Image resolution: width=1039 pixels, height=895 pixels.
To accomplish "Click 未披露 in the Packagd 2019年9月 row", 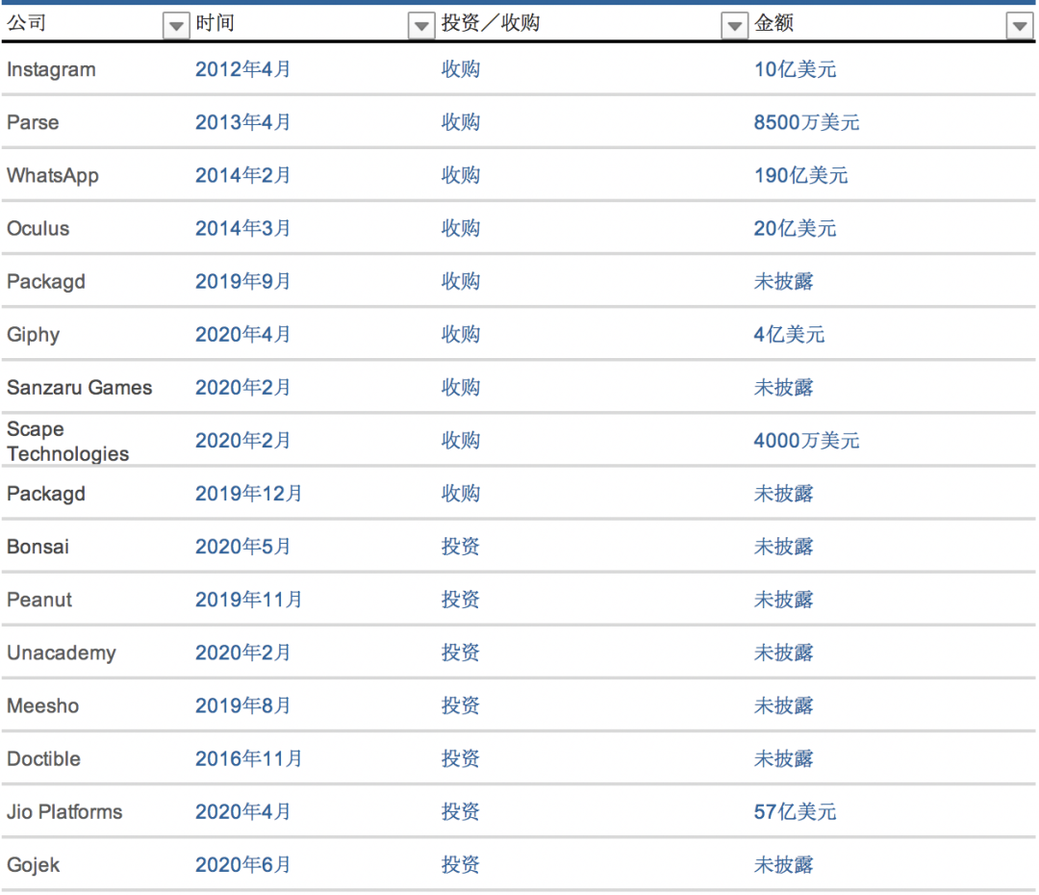I will click(784, 281).
